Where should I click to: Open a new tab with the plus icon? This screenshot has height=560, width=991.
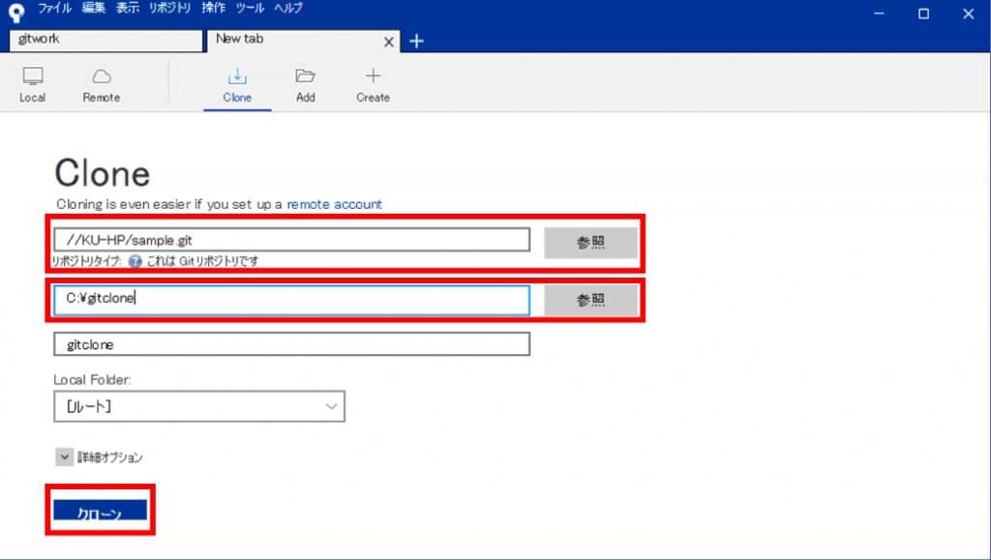point(415,42)
